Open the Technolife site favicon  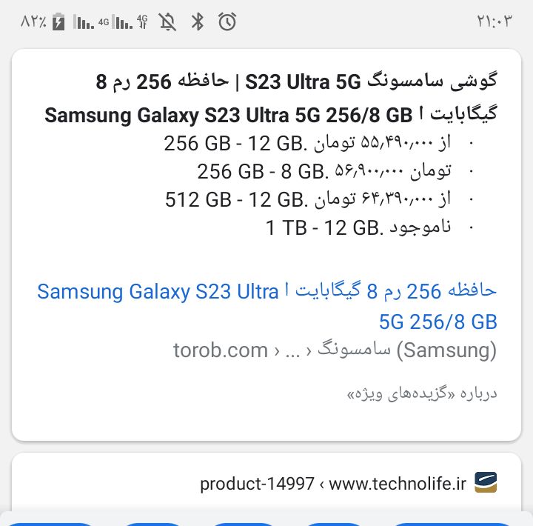(486, 483)
